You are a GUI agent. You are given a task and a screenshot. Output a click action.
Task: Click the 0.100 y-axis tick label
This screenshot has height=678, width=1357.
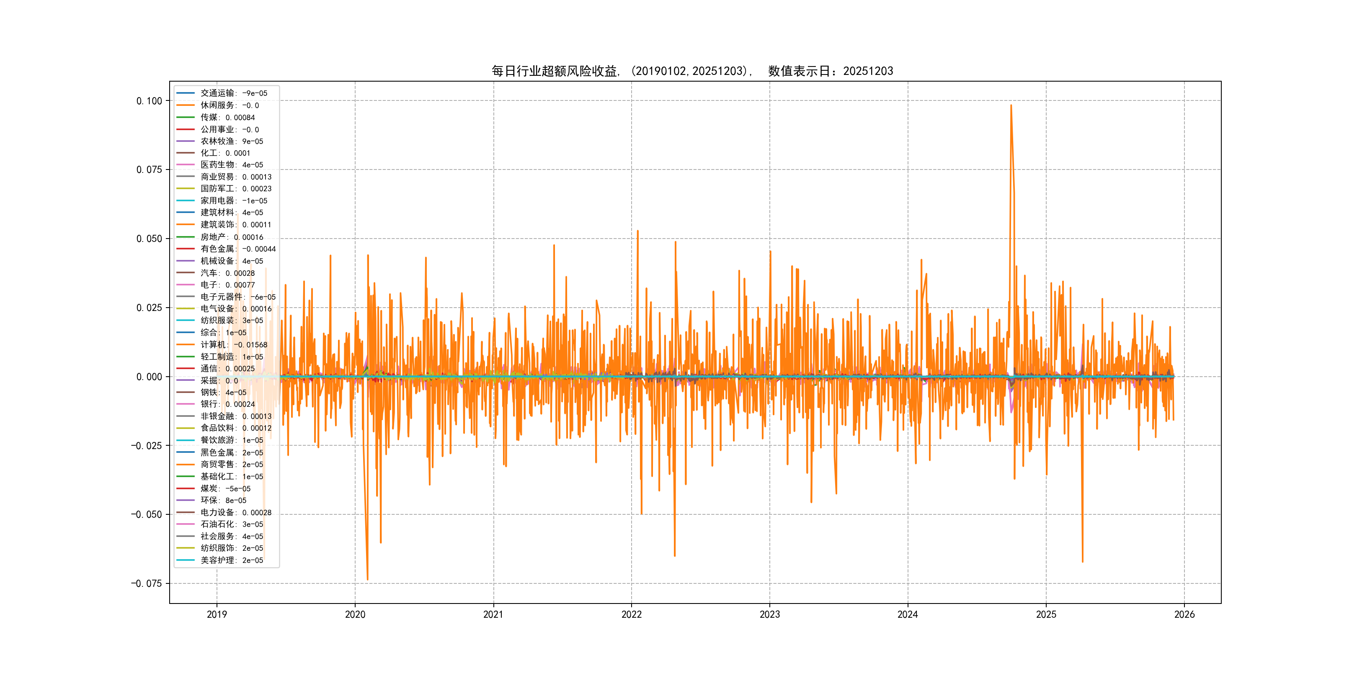click(149, 101)
